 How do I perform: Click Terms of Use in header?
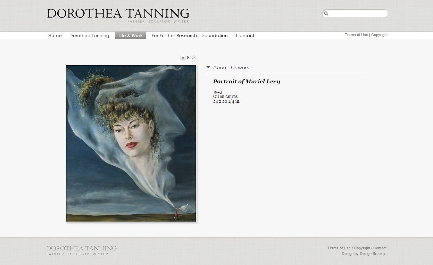click(x=356, y=35)
